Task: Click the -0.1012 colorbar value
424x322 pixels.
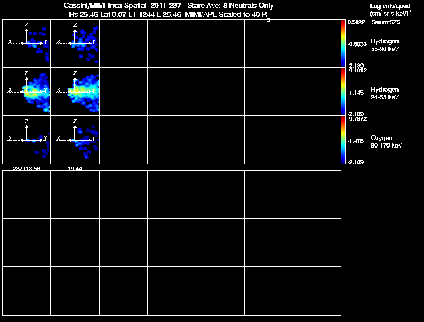Action: point(357,70)
